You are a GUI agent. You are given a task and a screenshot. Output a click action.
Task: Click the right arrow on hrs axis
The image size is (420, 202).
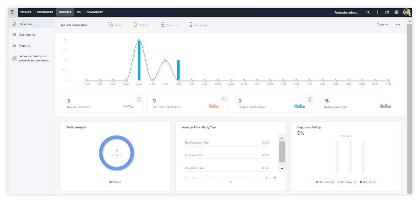266,178
